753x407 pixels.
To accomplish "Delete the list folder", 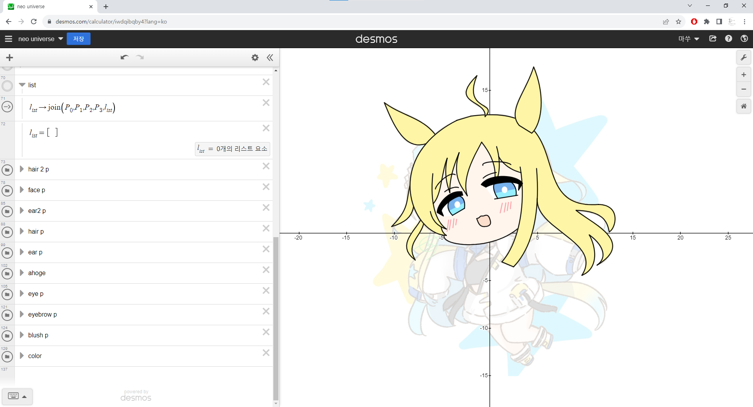I will (266, 82).
